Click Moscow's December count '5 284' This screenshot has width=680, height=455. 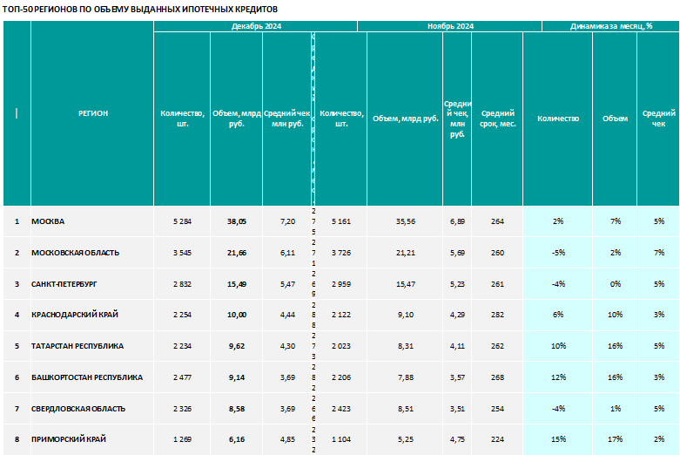(182, 221)
